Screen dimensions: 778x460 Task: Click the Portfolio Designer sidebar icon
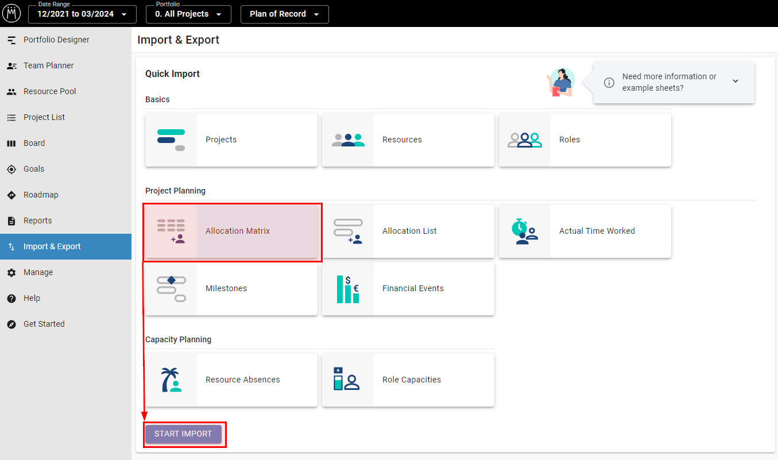[11, 40]
